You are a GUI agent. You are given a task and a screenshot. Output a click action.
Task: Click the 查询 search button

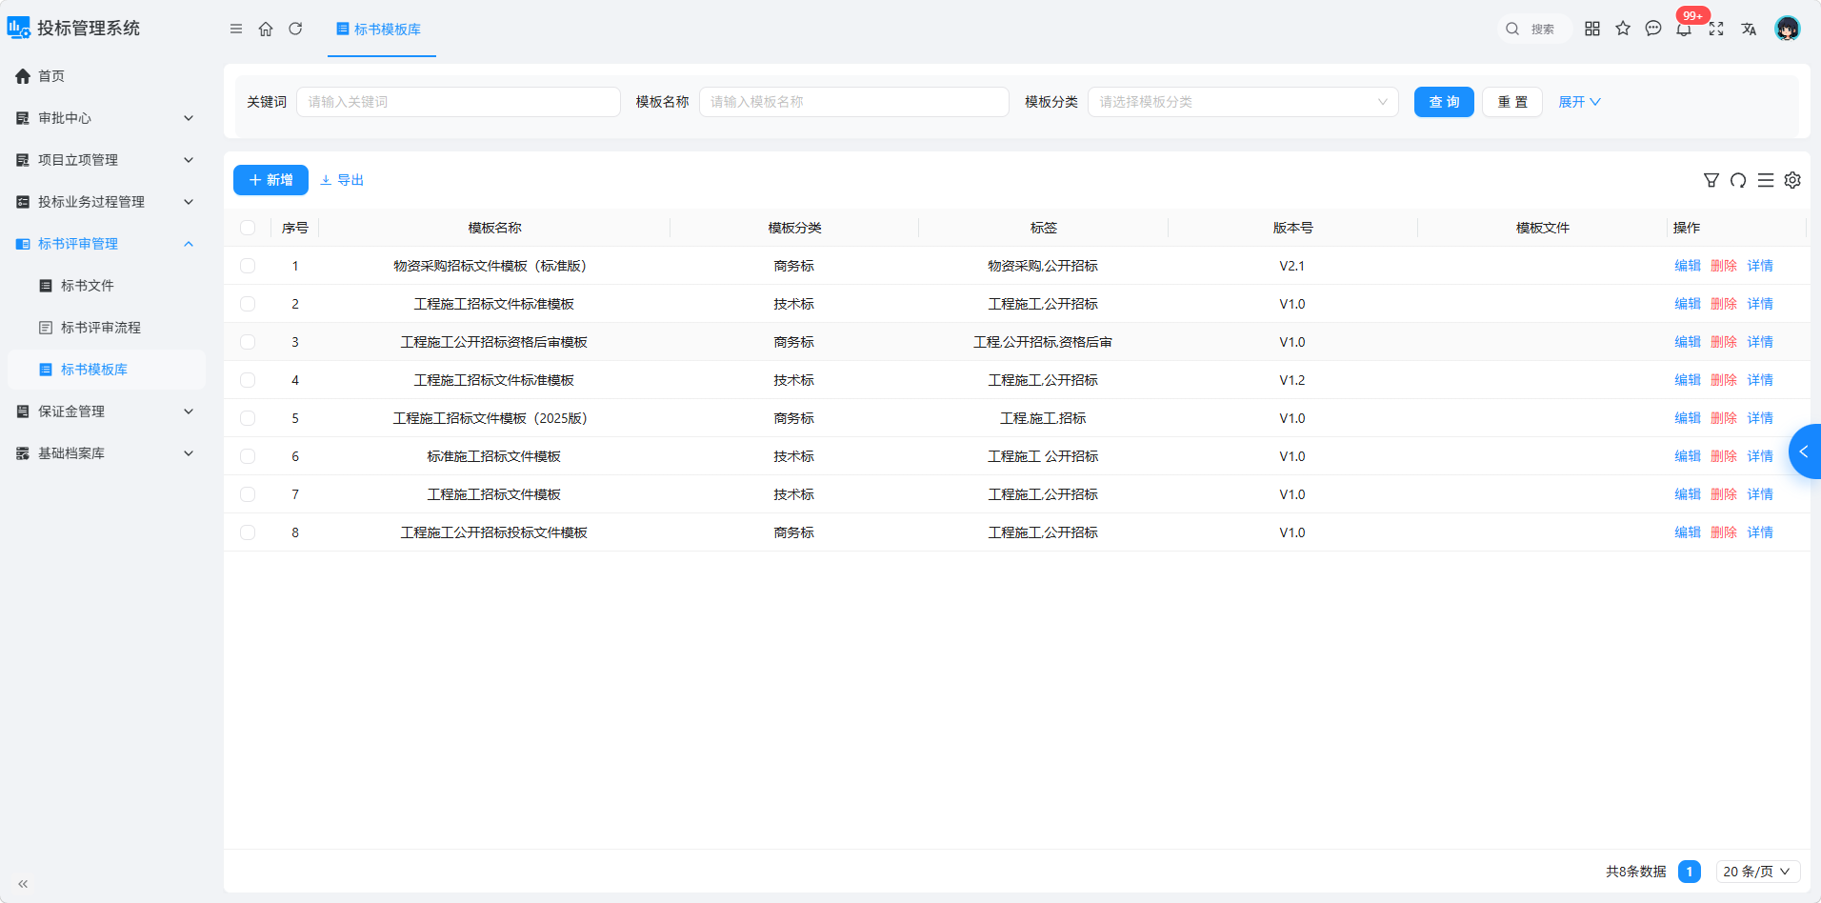pos(1444,102)
